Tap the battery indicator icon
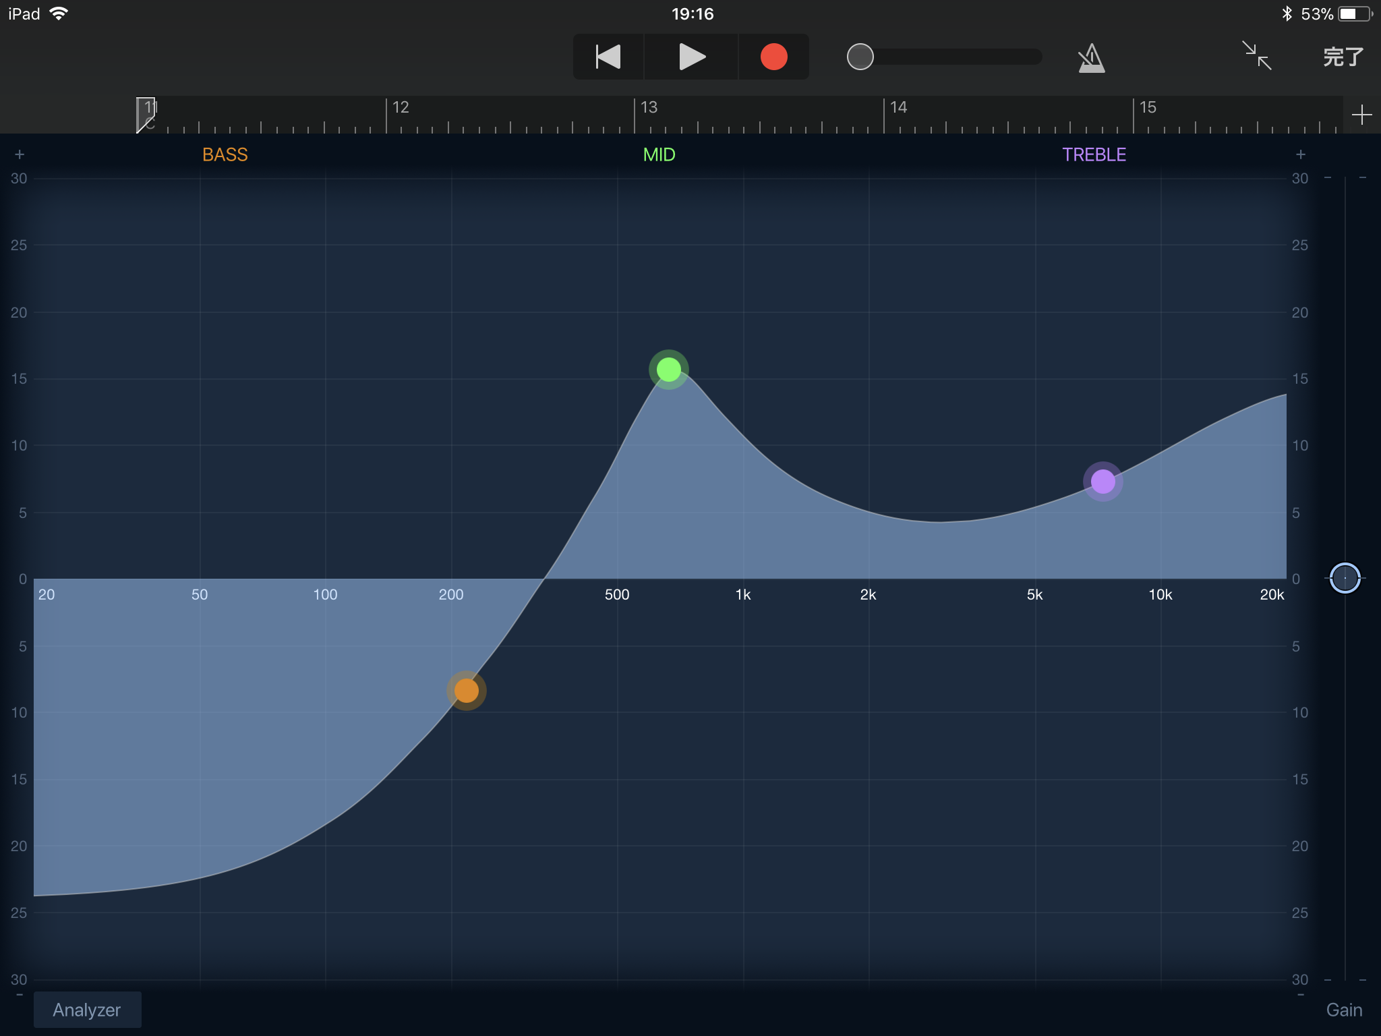 [x=1355, y=13]
